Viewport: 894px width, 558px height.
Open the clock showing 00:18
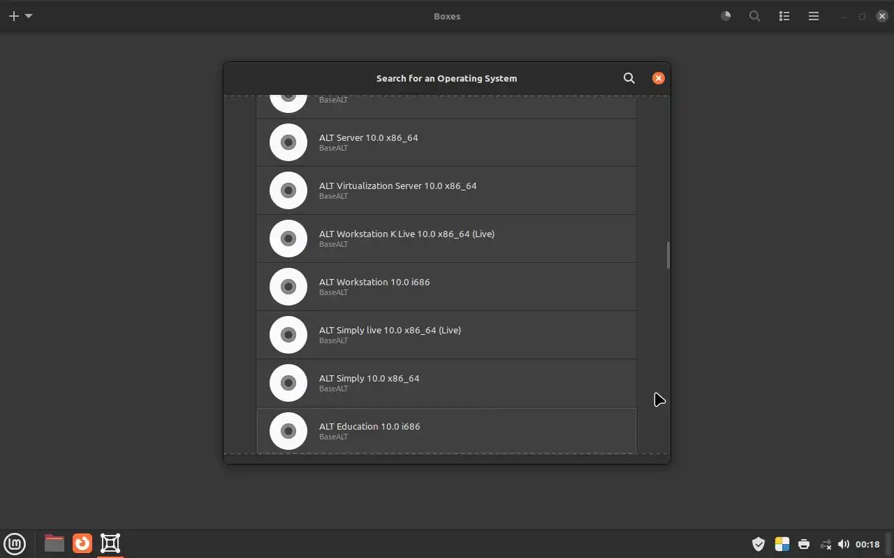click(867, 544)
